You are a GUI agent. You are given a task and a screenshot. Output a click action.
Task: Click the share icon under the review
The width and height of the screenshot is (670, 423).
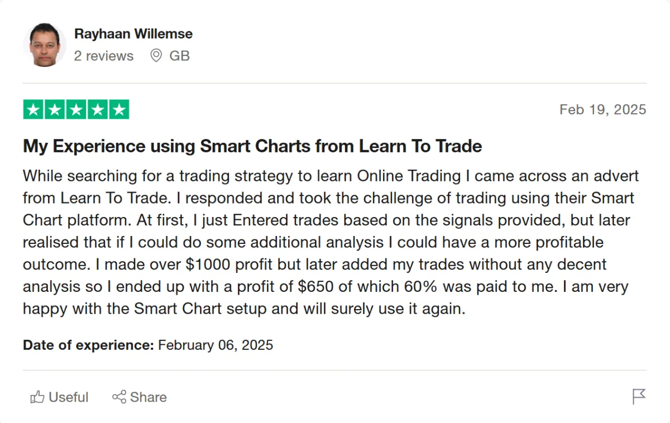click(x=119, y=397)
